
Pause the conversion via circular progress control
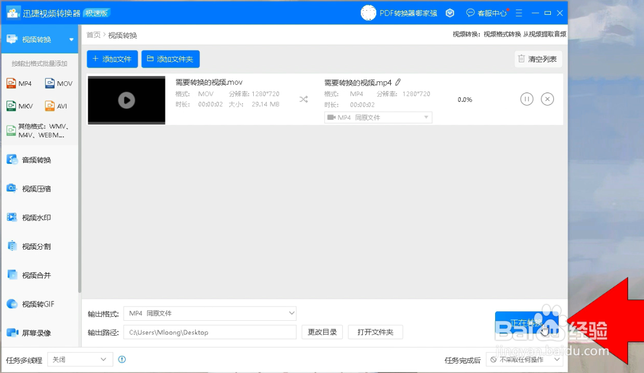point(527,99)
